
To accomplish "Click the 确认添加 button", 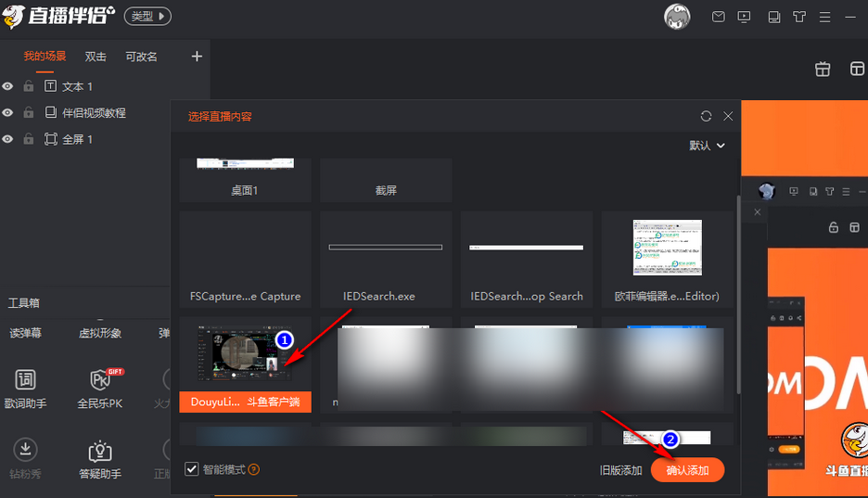I will pyautogui.click(x=687, y=470).
